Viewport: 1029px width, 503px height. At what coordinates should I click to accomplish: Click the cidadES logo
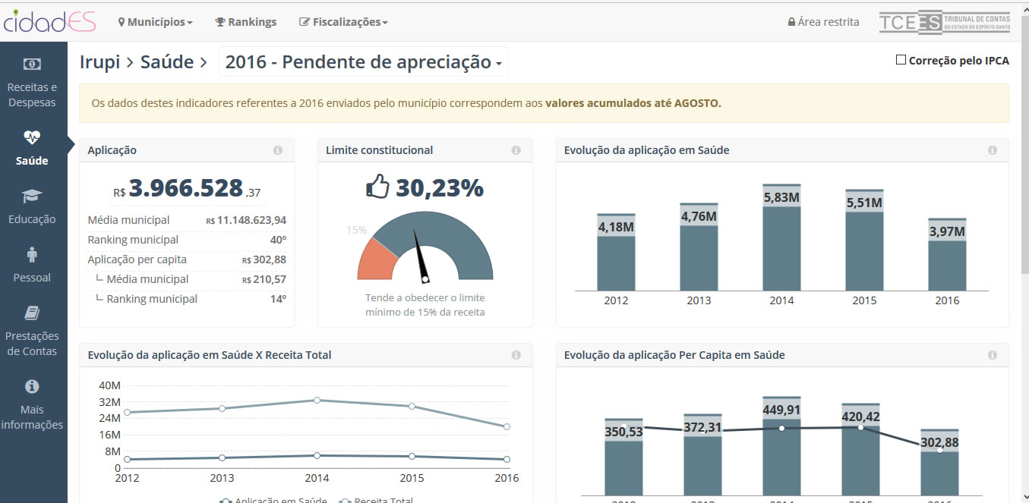[x=49, y=21]
